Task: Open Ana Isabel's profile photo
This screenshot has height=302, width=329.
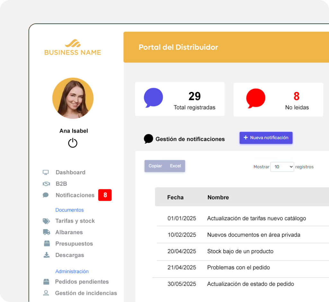Action: [73, 98]
